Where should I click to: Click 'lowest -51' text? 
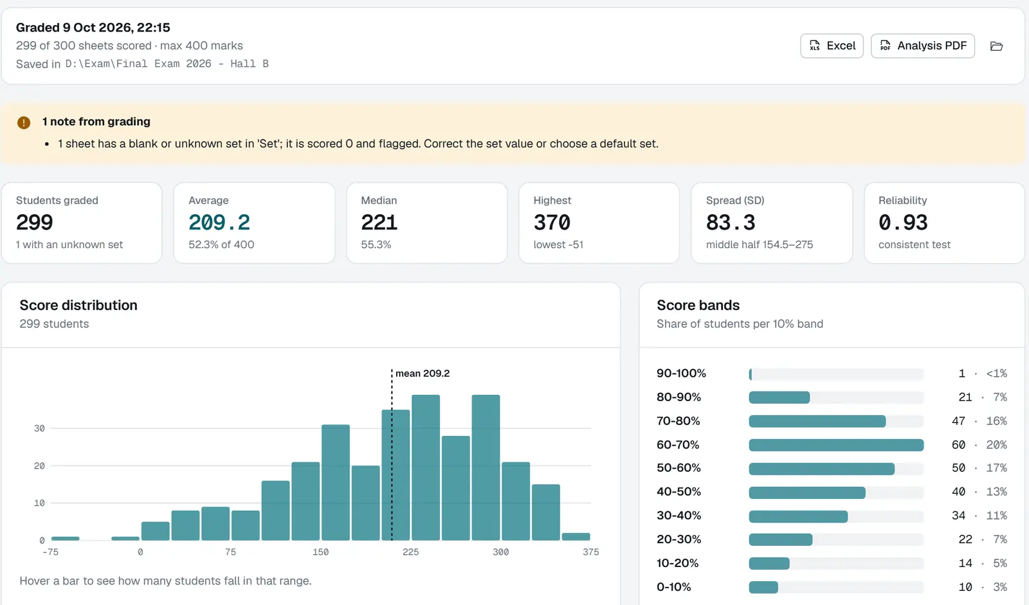click(x=558, y=245)
